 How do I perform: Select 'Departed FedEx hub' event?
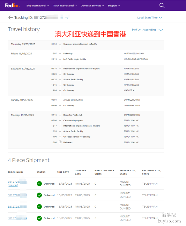click(x=73, y=115)
